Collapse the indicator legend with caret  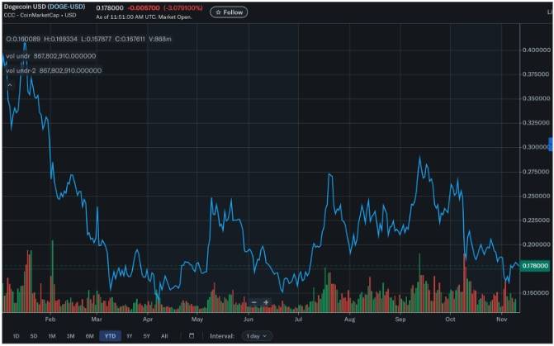pos(9,84)
